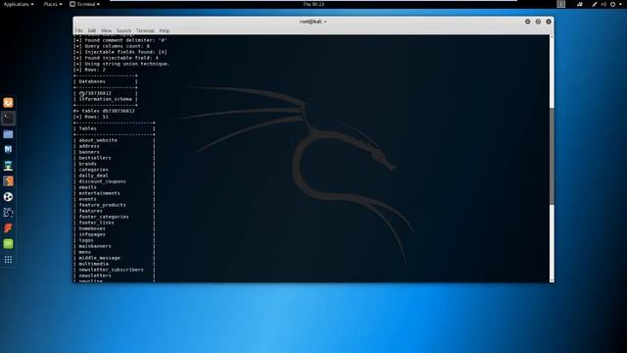Click the about_website table row
The width and height of the screenshot is (627, 353).
[98, 140]
